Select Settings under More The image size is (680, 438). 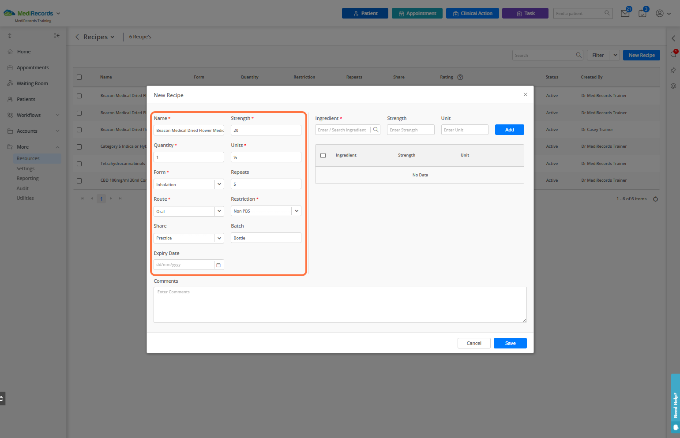pos(26,168)
